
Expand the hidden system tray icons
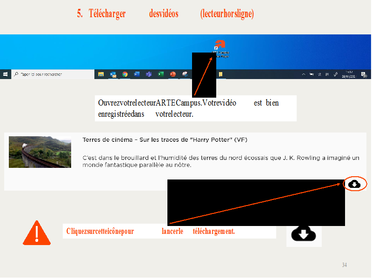(x=304, y=74)
